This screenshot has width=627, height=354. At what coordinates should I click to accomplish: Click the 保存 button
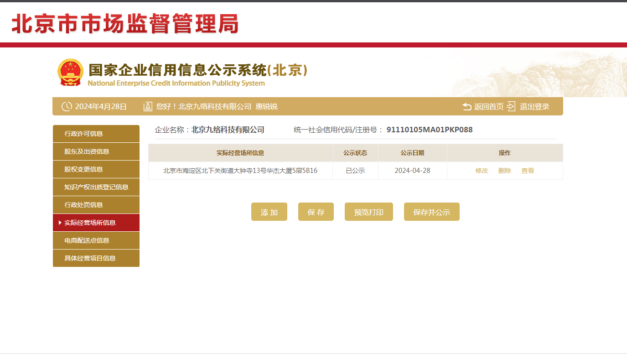point(316,212)
